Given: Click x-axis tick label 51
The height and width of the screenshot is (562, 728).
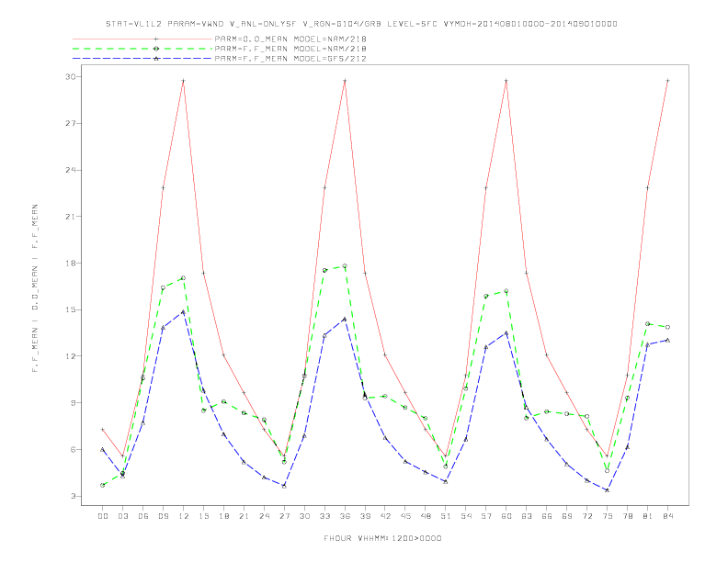Looking at the screenshot, I should (x=446, y=516).
